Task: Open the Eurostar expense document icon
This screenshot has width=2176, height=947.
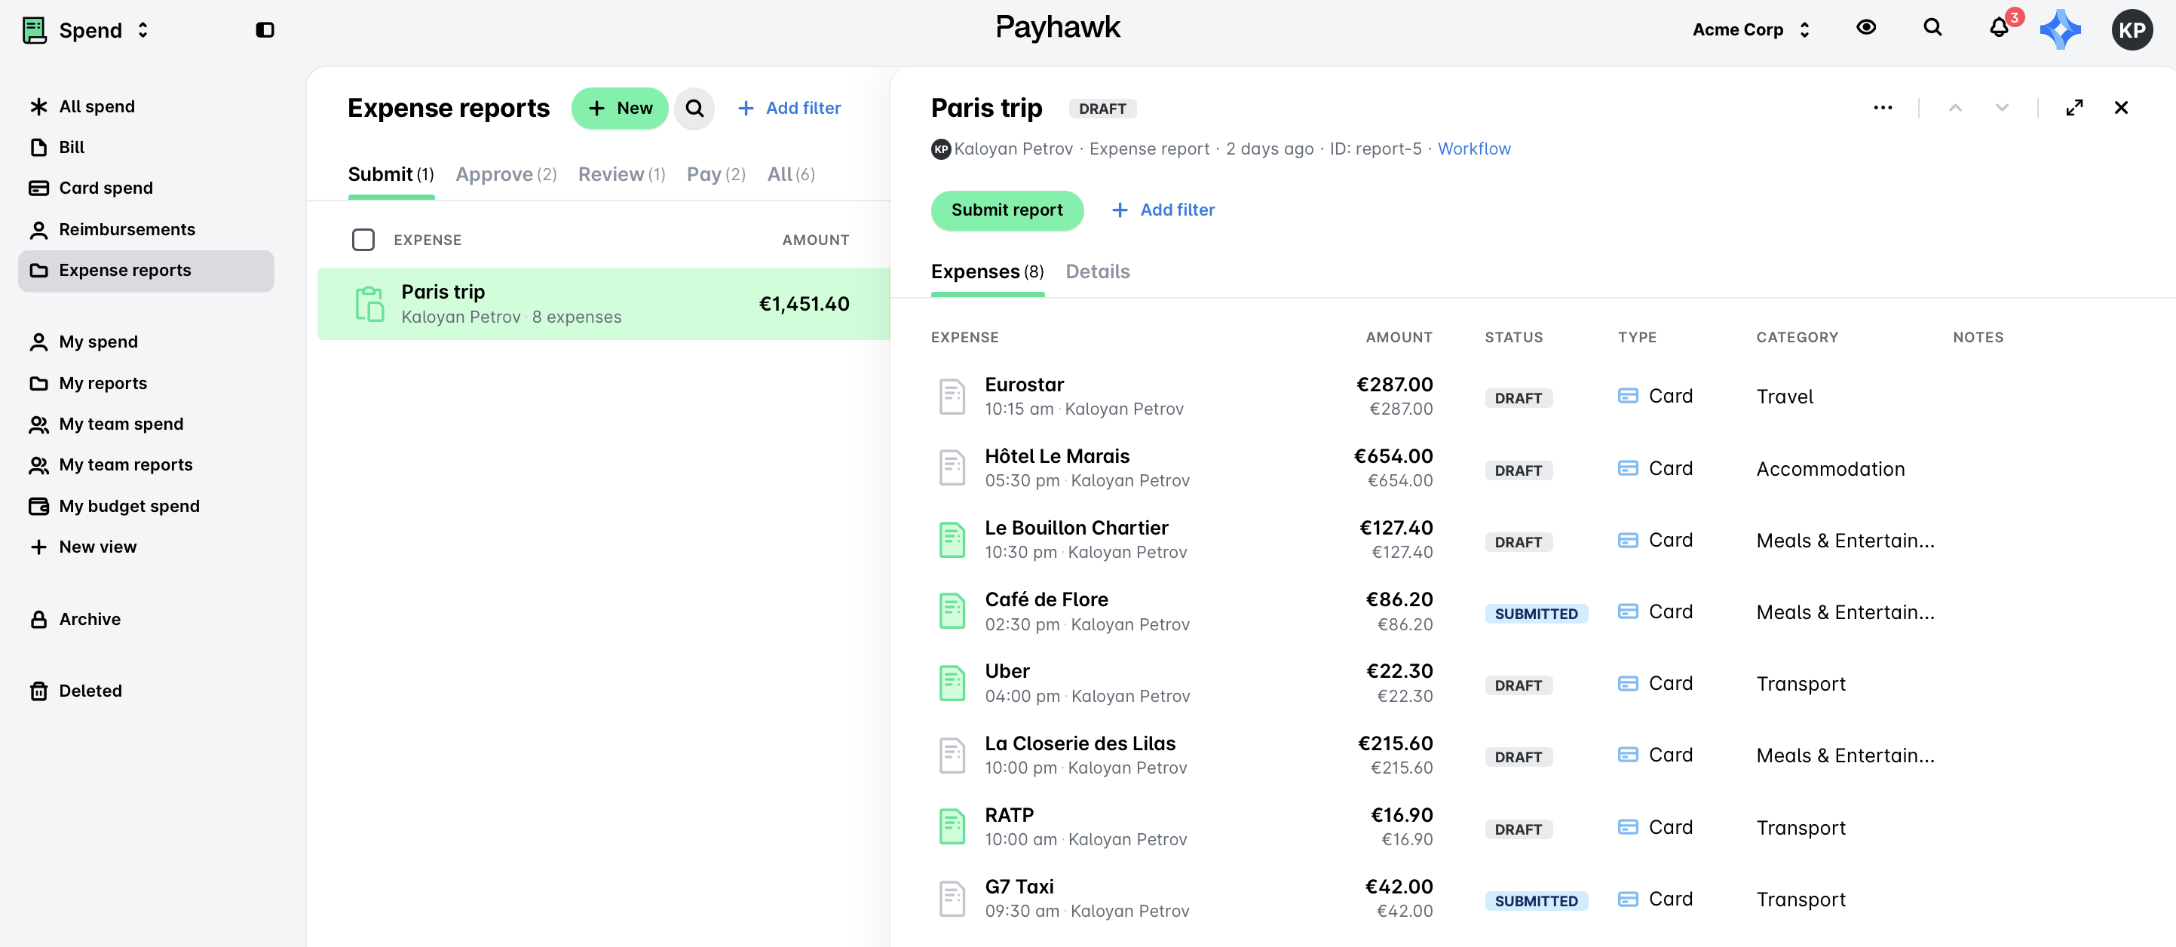Action: (x=952, y=396)
